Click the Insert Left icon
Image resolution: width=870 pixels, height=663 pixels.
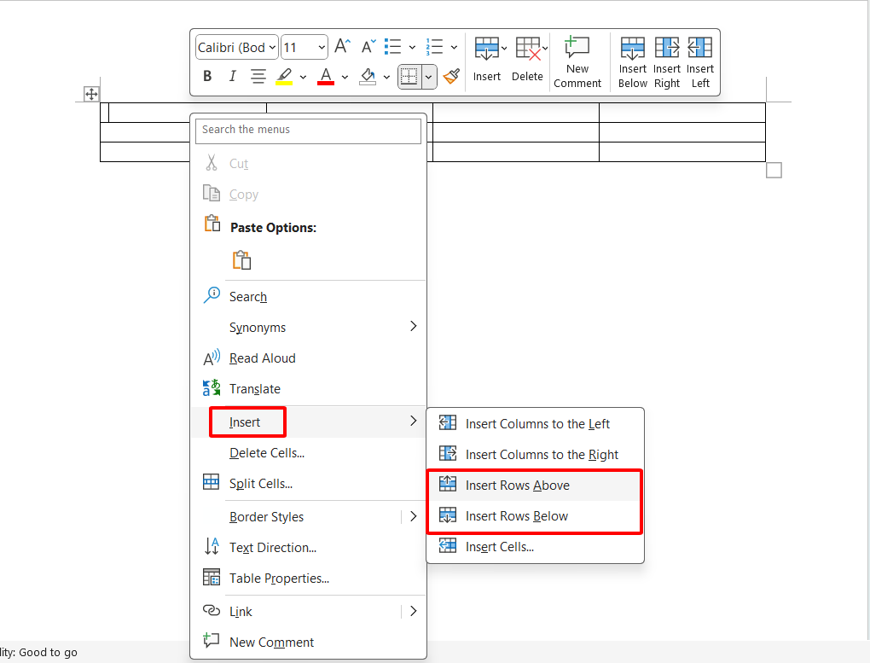click(x=700, y=61)
